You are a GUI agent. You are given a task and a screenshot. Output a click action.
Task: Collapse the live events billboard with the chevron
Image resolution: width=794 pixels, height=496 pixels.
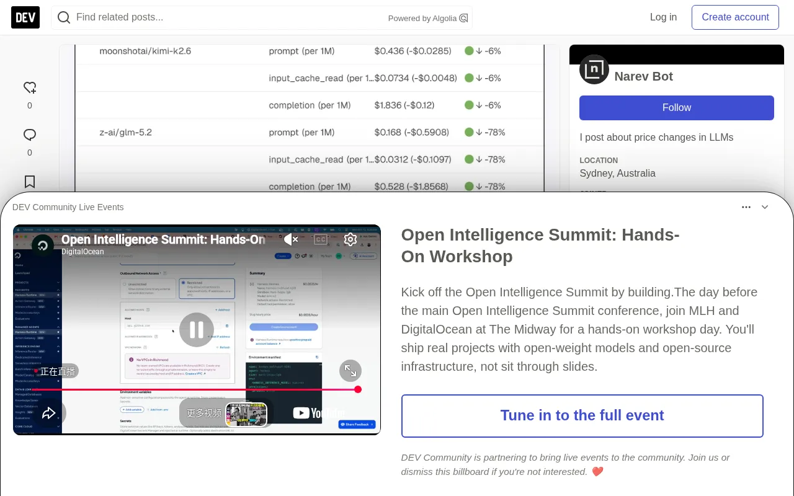(x=765, y=207)
